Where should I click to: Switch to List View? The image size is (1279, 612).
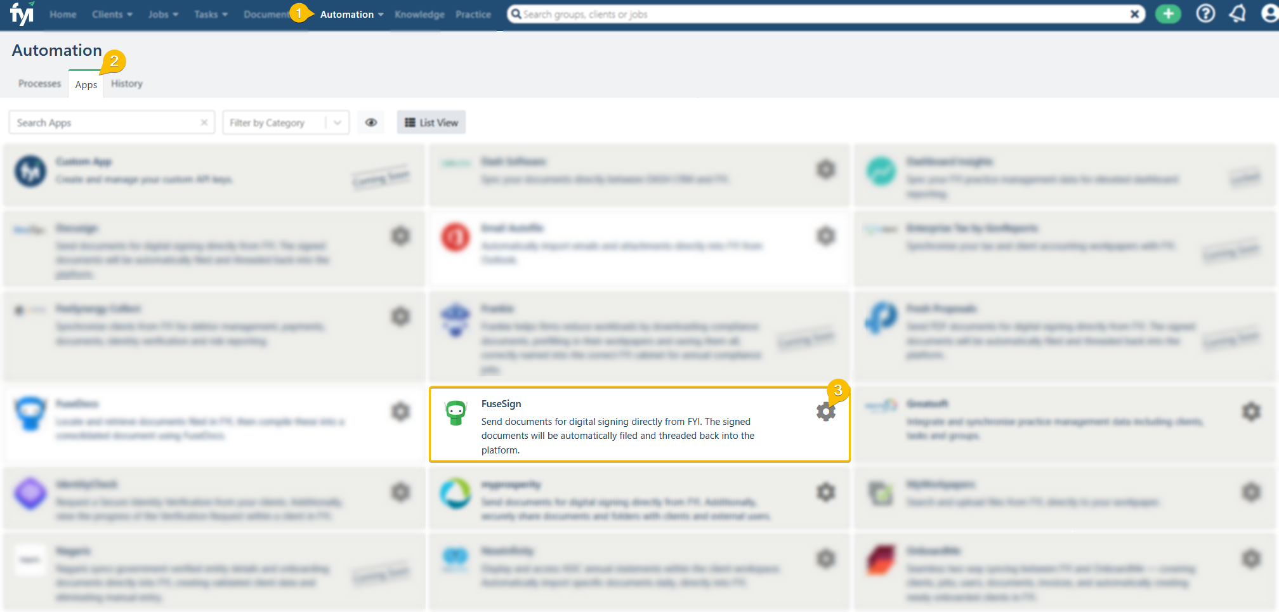431,122
